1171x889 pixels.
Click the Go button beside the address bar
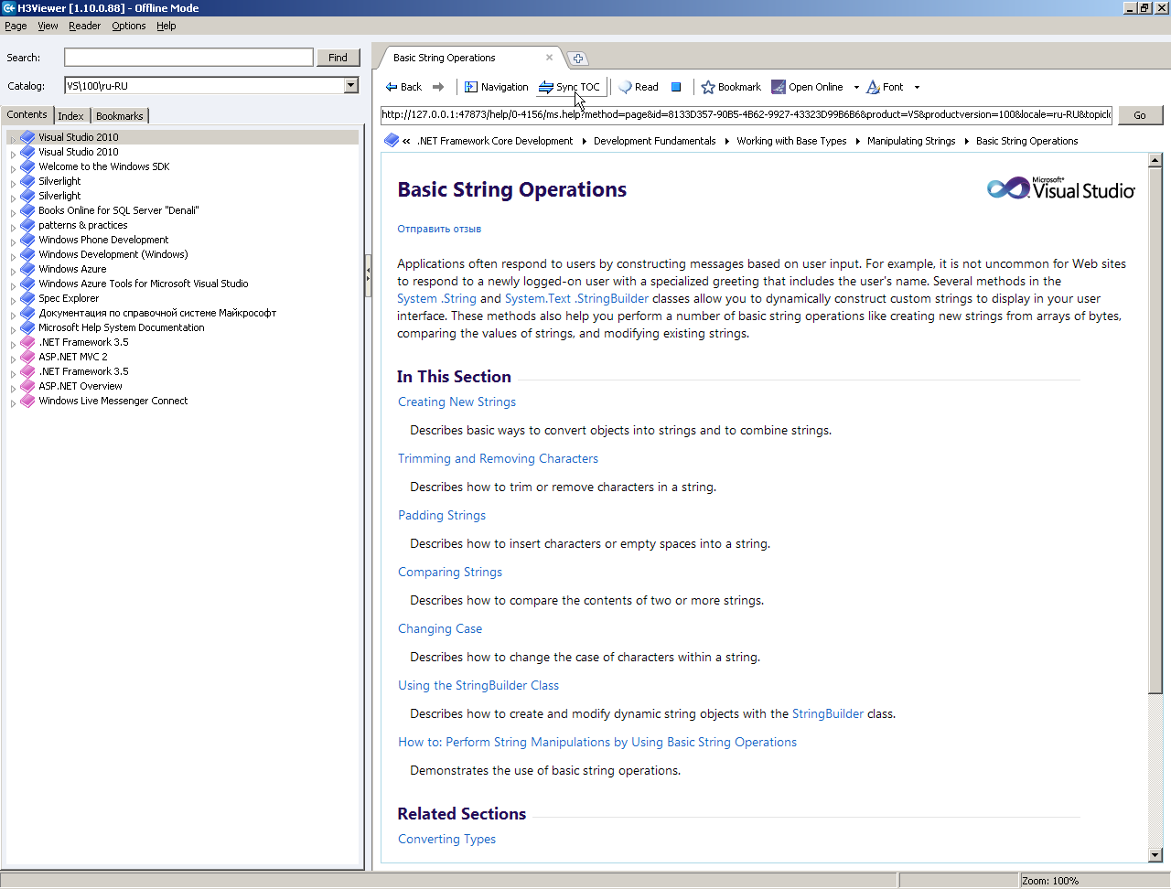point(1140,115)
